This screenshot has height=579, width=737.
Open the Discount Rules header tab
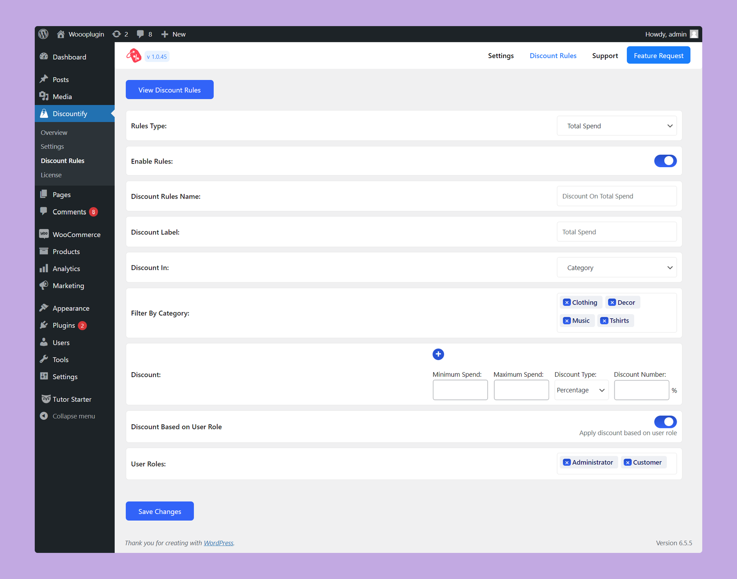point(553,56)
